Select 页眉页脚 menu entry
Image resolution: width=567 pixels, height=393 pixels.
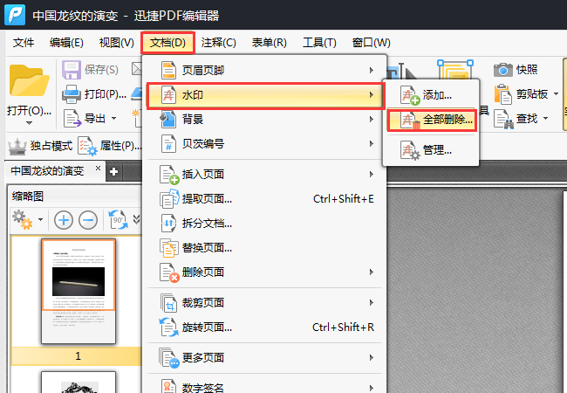265,70
